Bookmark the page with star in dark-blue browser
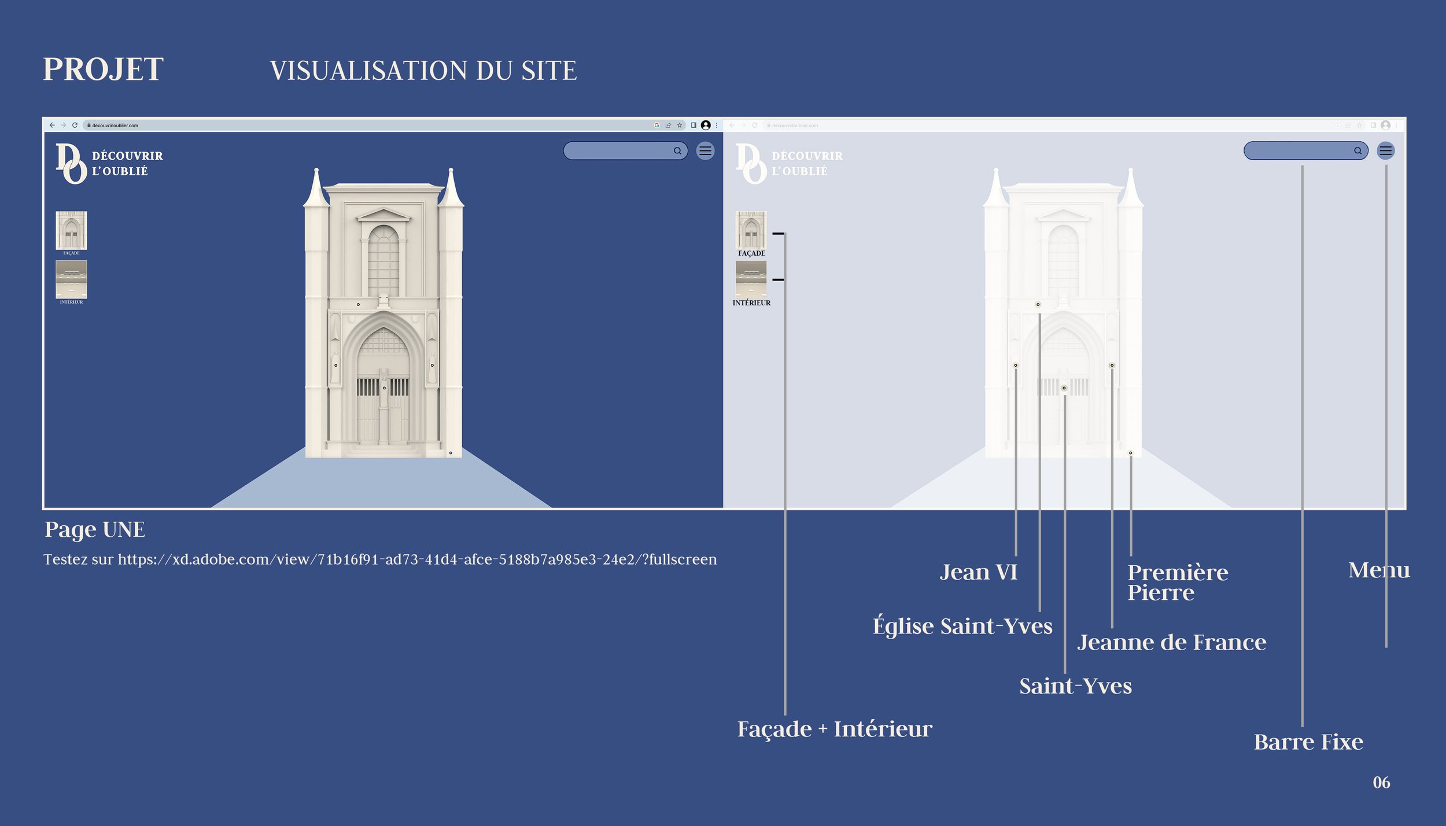Screen dimensions: 1446x826 point(680,125)
